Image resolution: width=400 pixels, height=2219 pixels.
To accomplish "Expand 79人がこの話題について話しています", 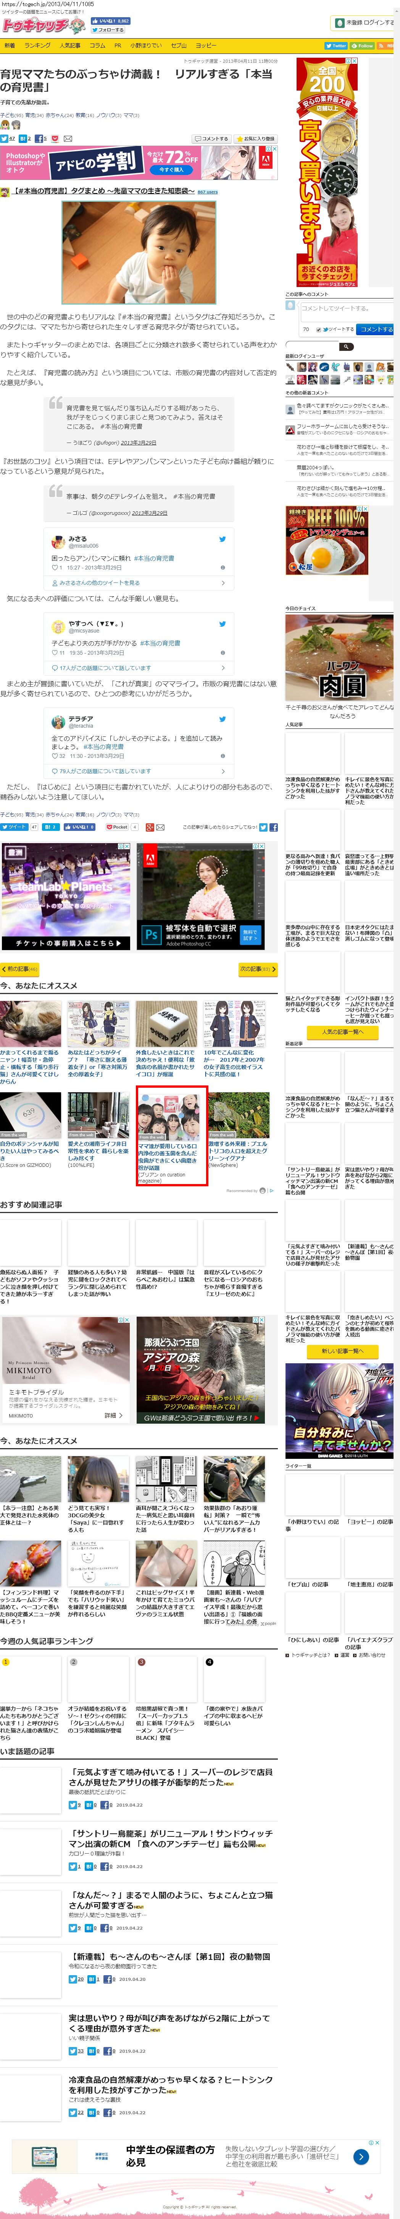I will (139, 772).
